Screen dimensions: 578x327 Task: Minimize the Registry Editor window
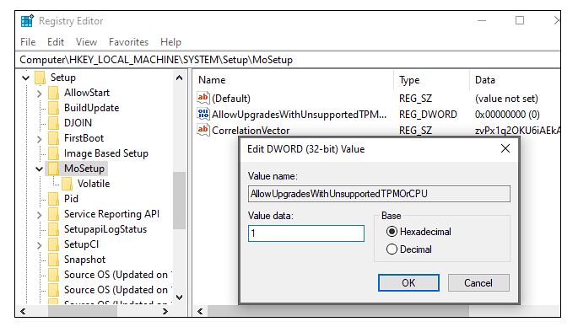482,20
